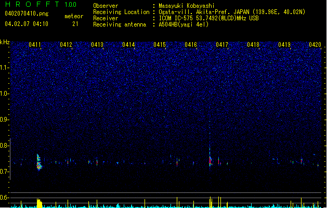This screenshot has height=208, width=327.
Task: Click the HROFFT 1.0.0 title text
Action: [x=41, y=4]
